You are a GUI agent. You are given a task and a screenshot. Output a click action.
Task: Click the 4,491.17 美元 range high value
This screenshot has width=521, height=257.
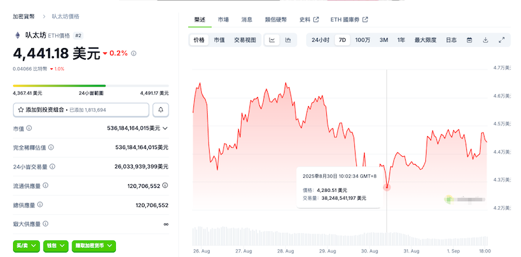coord(154,93)
